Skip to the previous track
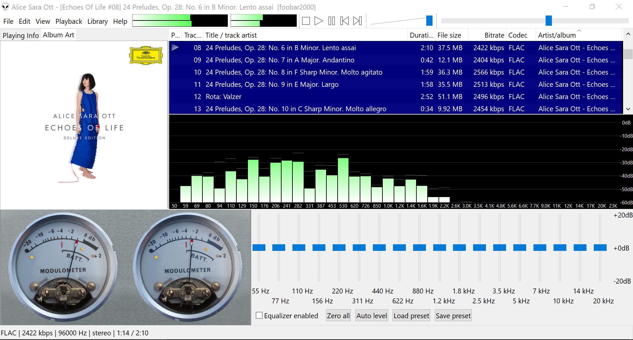 pos(345,21)
